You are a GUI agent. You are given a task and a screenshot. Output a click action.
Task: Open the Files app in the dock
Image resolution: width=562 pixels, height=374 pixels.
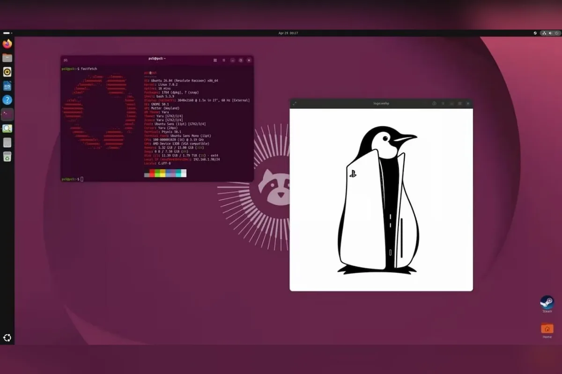[7, 58]
